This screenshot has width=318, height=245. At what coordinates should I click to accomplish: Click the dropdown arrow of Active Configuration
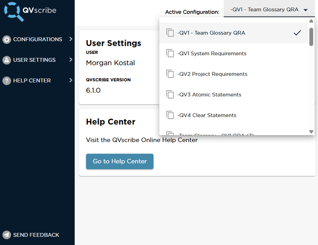tap(306, 10)
